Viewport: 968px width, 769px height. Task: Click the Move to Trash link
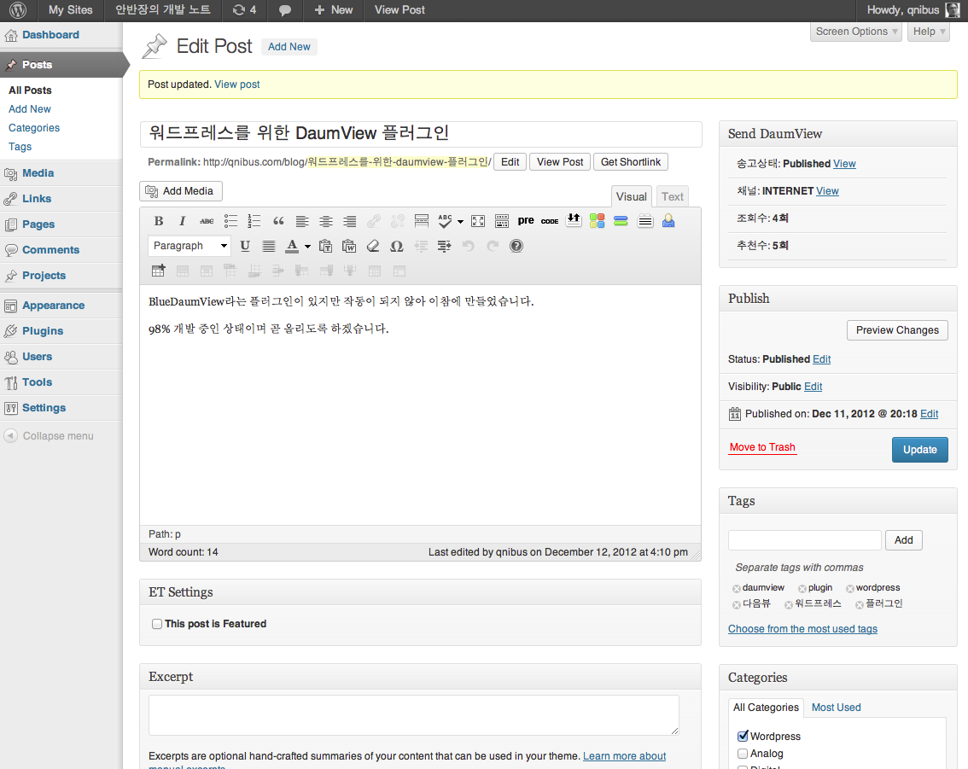click(762, 447)
